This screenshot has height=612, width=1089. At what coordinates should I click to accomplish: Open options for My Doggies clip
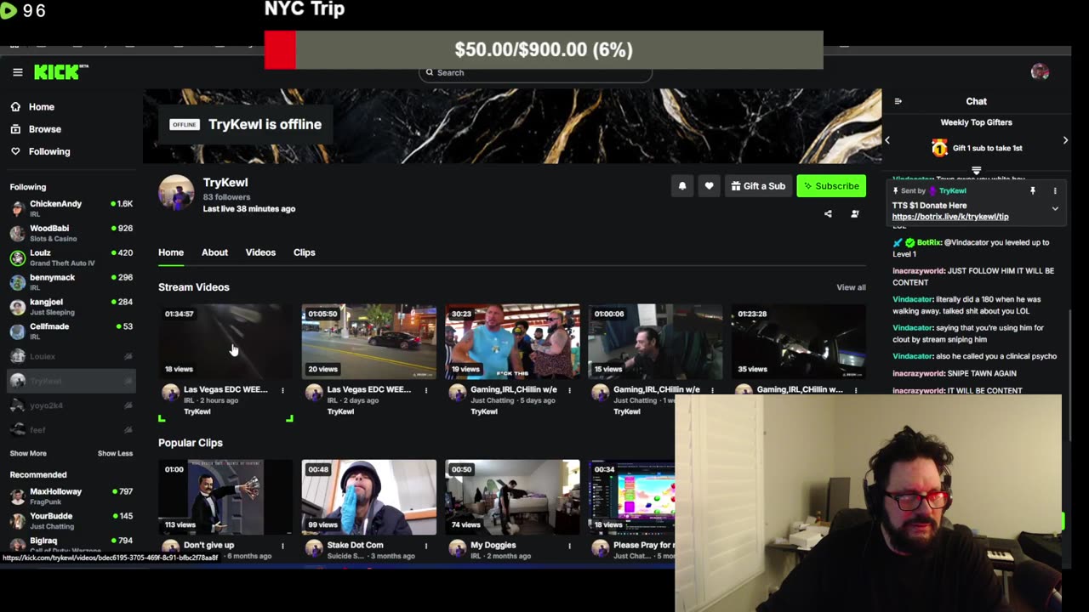569,546
